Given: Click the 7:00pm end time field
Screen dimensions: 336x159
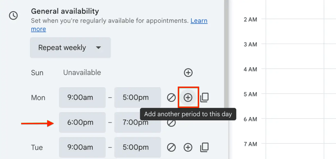Looking at the screenshot, I should [x=138, y=122].
